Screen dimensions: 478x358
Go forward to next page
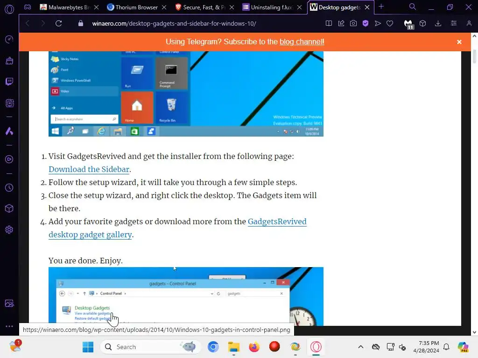click(42, 23)
